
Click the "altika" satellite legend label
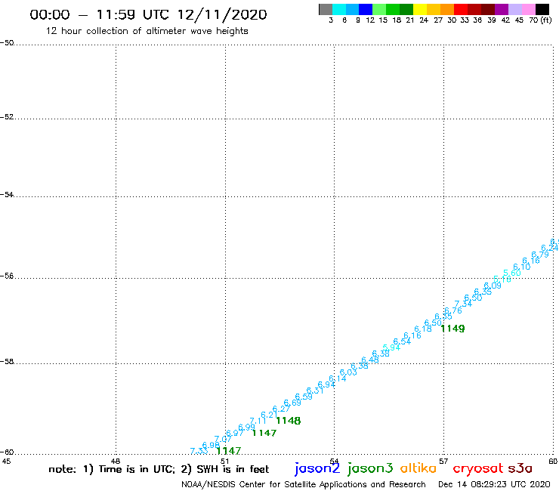pos(418,468)
